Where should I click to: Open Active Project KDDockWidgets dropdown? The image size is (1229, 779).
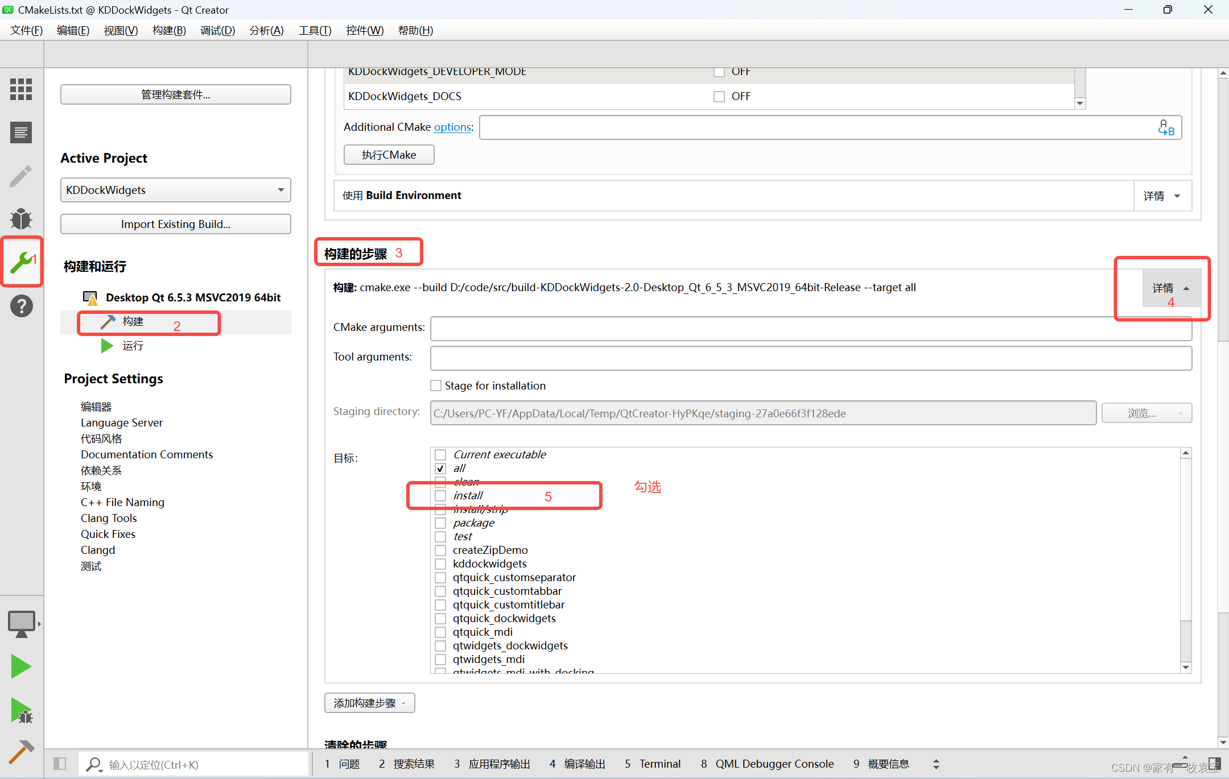175,190
